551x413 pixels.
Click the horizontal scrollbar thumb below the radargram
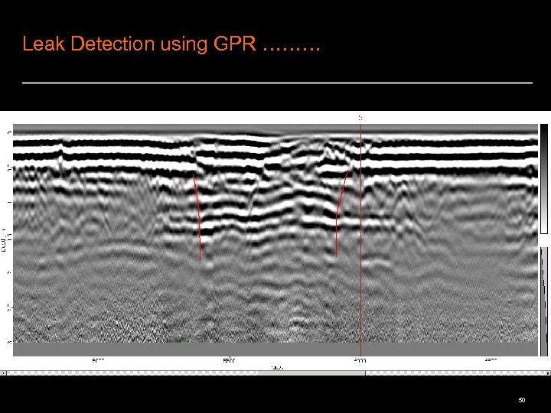point(311,373)
